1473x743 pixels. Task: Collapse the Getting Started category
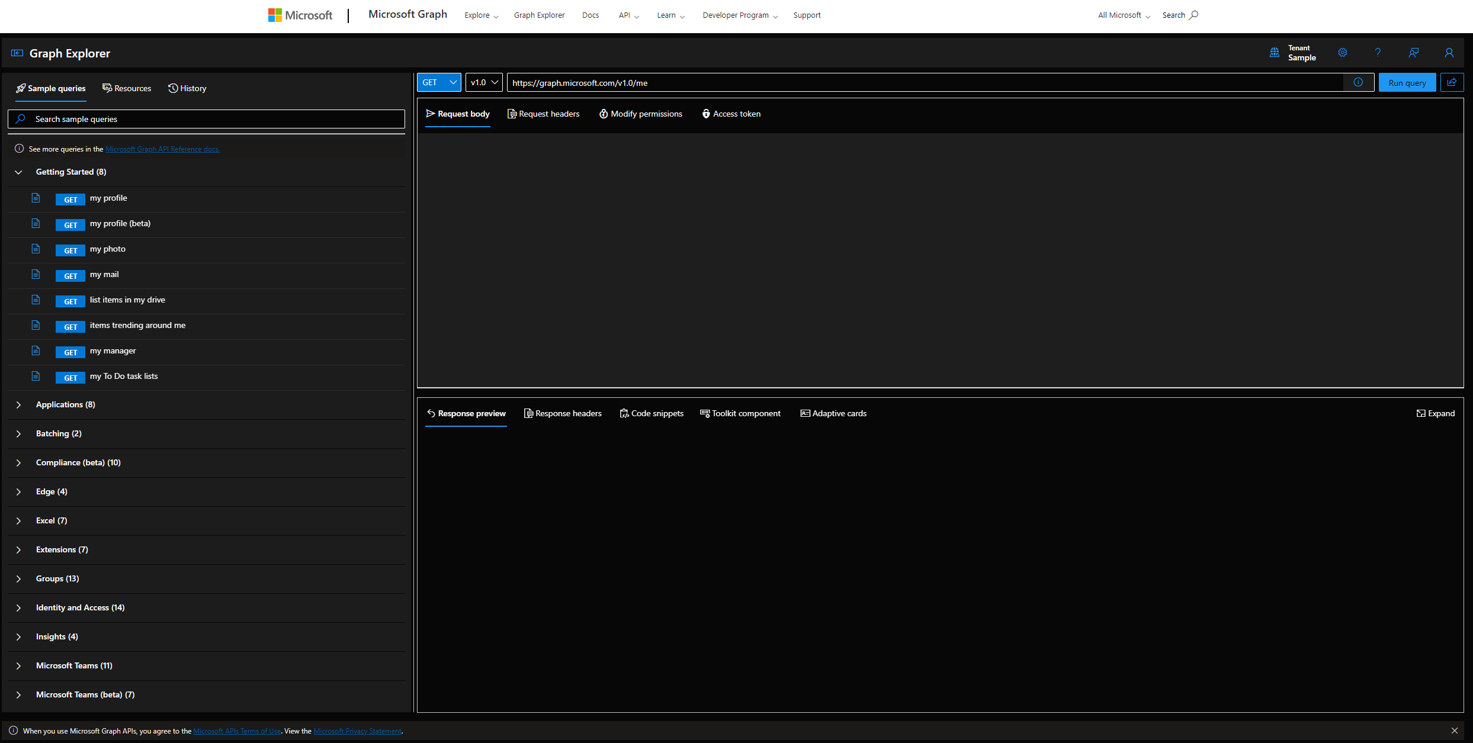[18, 172]
